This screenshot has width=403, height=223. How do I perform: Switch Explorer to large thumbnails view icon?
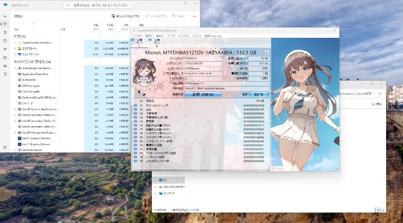[x=383, y=210]
